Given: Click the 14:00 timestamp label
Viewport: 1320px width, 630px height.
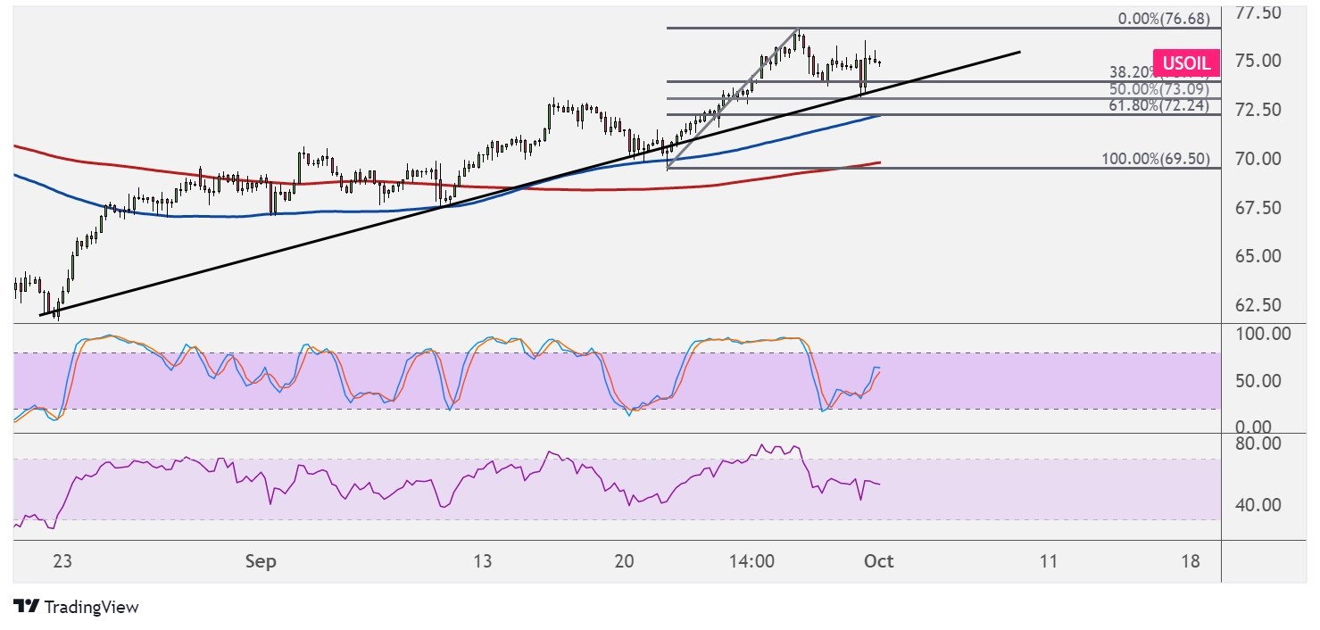Looking at the screenshot, I should tap(752, 562).
